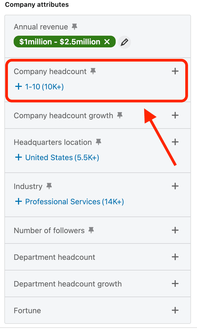197x329 pixels.
Task: Expand the Department headcount growth filter
Action: pos(175,284)
